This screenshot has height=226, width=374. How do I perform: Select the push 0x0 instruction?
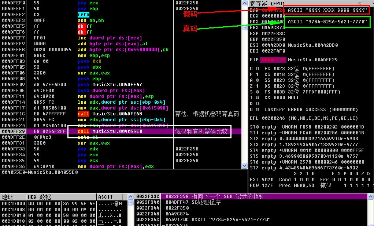89,61
